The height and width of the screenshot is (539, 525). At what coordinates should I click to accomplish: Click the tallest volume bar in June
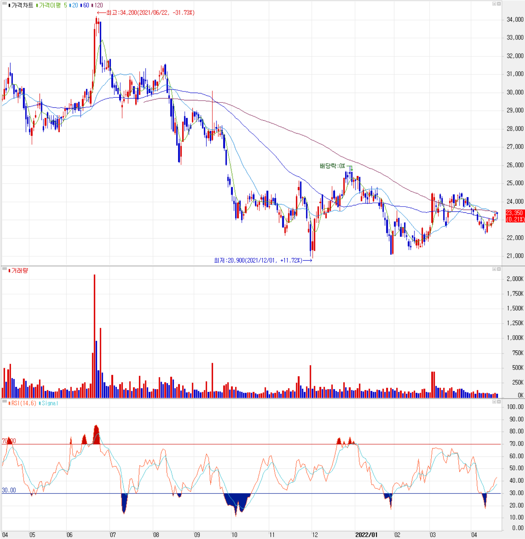pyautogui.click(x=95, y=336)
